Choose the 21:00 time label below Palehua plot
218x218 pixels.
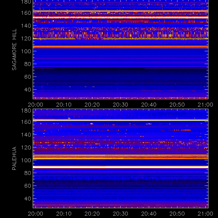click(x=205, y=214)
